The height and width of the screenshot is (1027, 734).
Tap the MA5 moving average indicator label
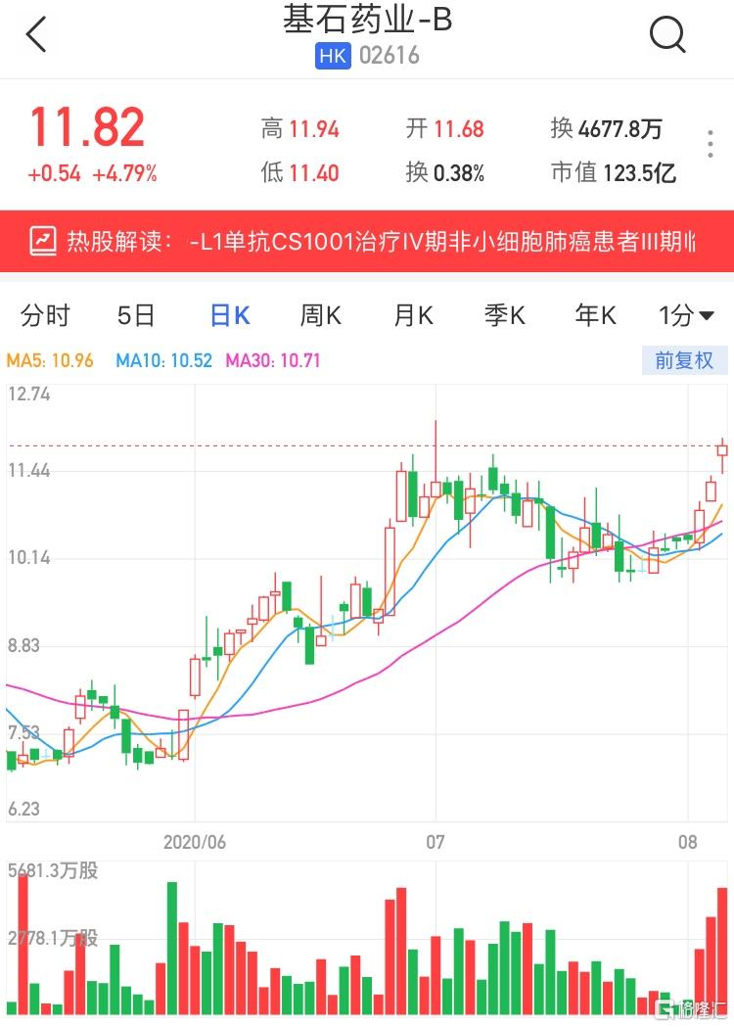click(50, 360)
